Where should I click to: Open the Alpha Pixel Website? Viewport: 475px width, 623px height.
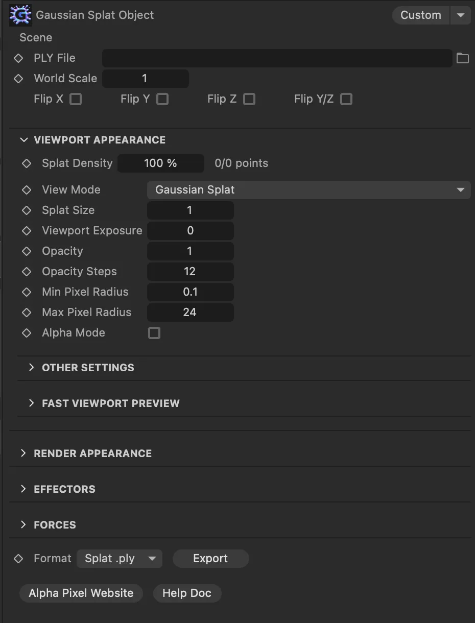81,593
